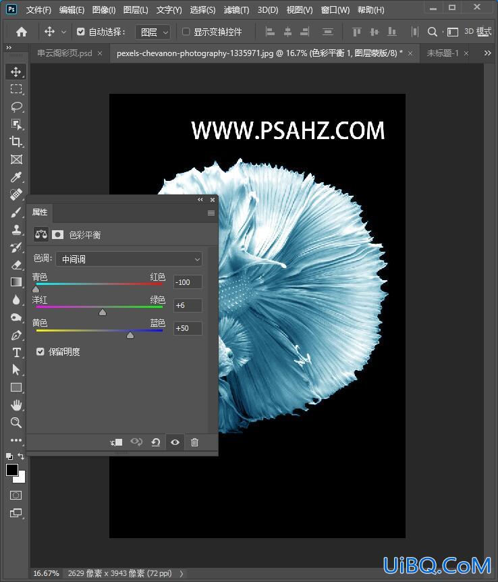Open the Properties panel flyout menu
This screenshot has height=582, width=498.
coord(211,213)
